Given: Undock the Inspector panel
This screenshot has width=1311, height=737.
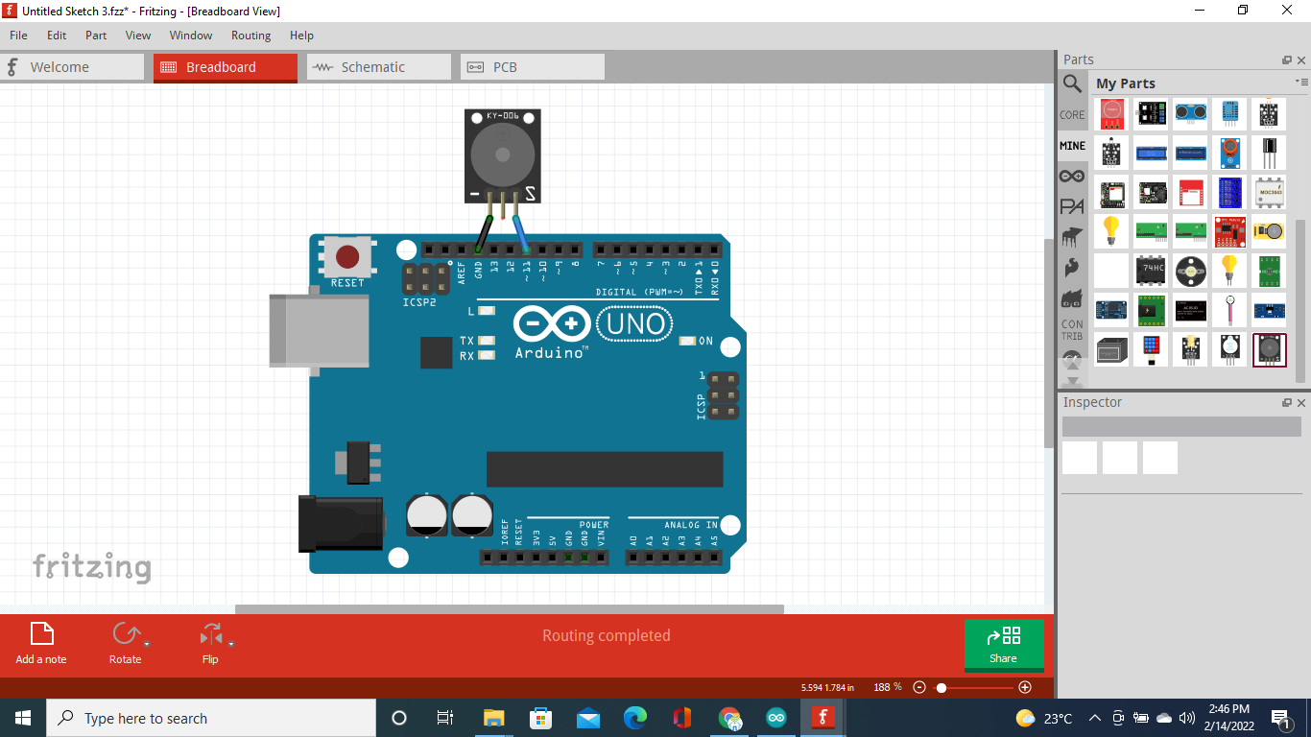Looking at the screenshot, I should pos(1287,402).
